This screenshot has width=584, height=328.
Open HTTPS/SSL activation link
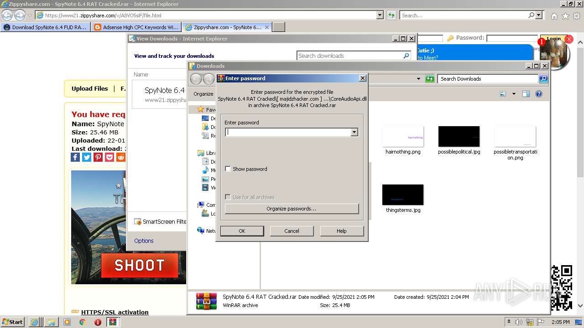tap(115, 312)
